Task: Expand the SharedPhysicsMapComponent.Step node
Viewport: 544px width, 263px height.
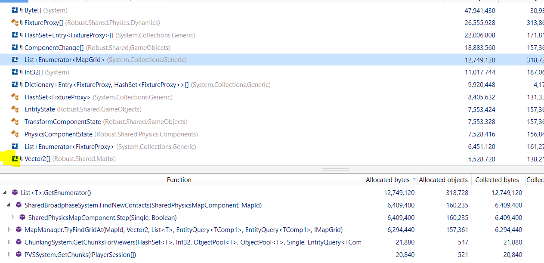Action: (x=13, y=218)
